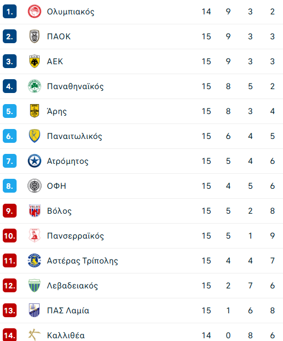
Task: Open the Παναθηναϊκός team page link
Action: point(75,86)
